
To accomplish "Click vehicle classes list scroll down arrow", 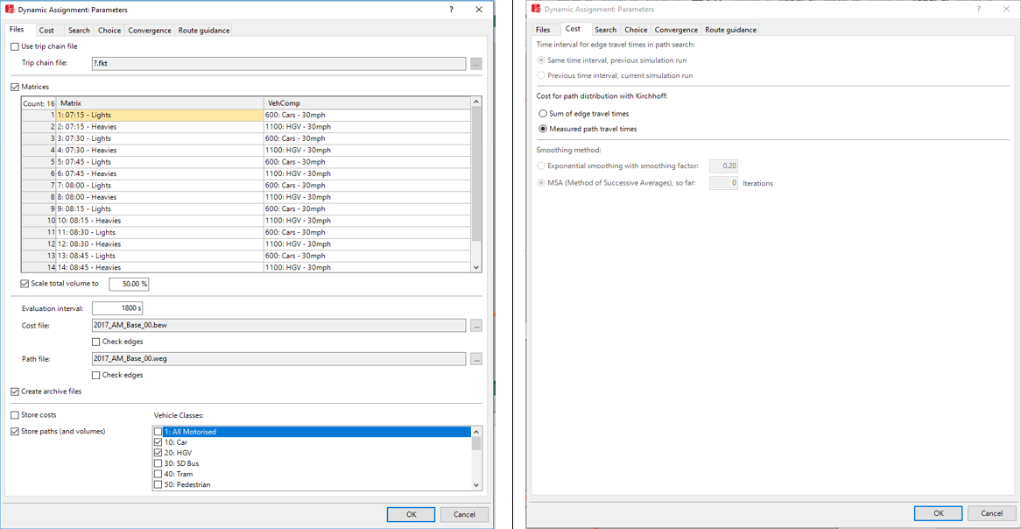I will [x=476, y=484].
